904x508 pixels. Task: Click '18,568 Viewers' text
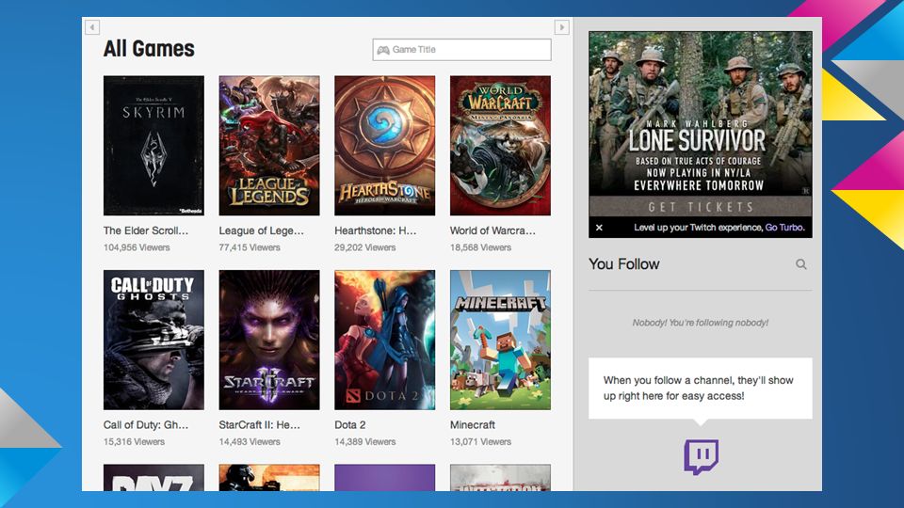coord(481,247)
